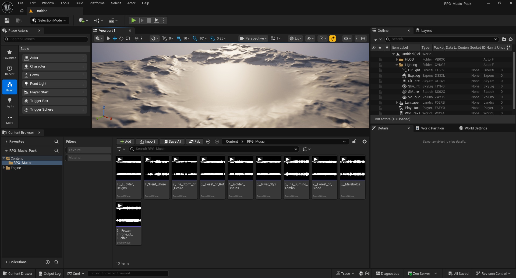516x278 pixels.
Task: Select the 5__River_Styx sound wave thumbnail
Action: pos(268,168)
